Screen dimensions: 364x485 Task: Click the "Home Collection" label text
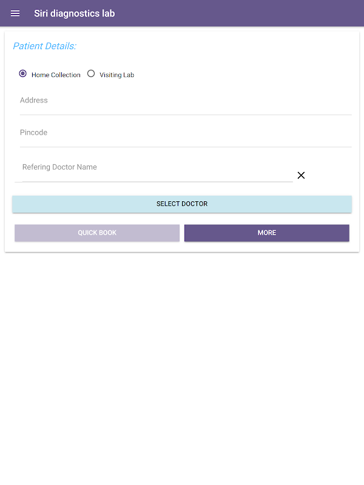[56, 75]
